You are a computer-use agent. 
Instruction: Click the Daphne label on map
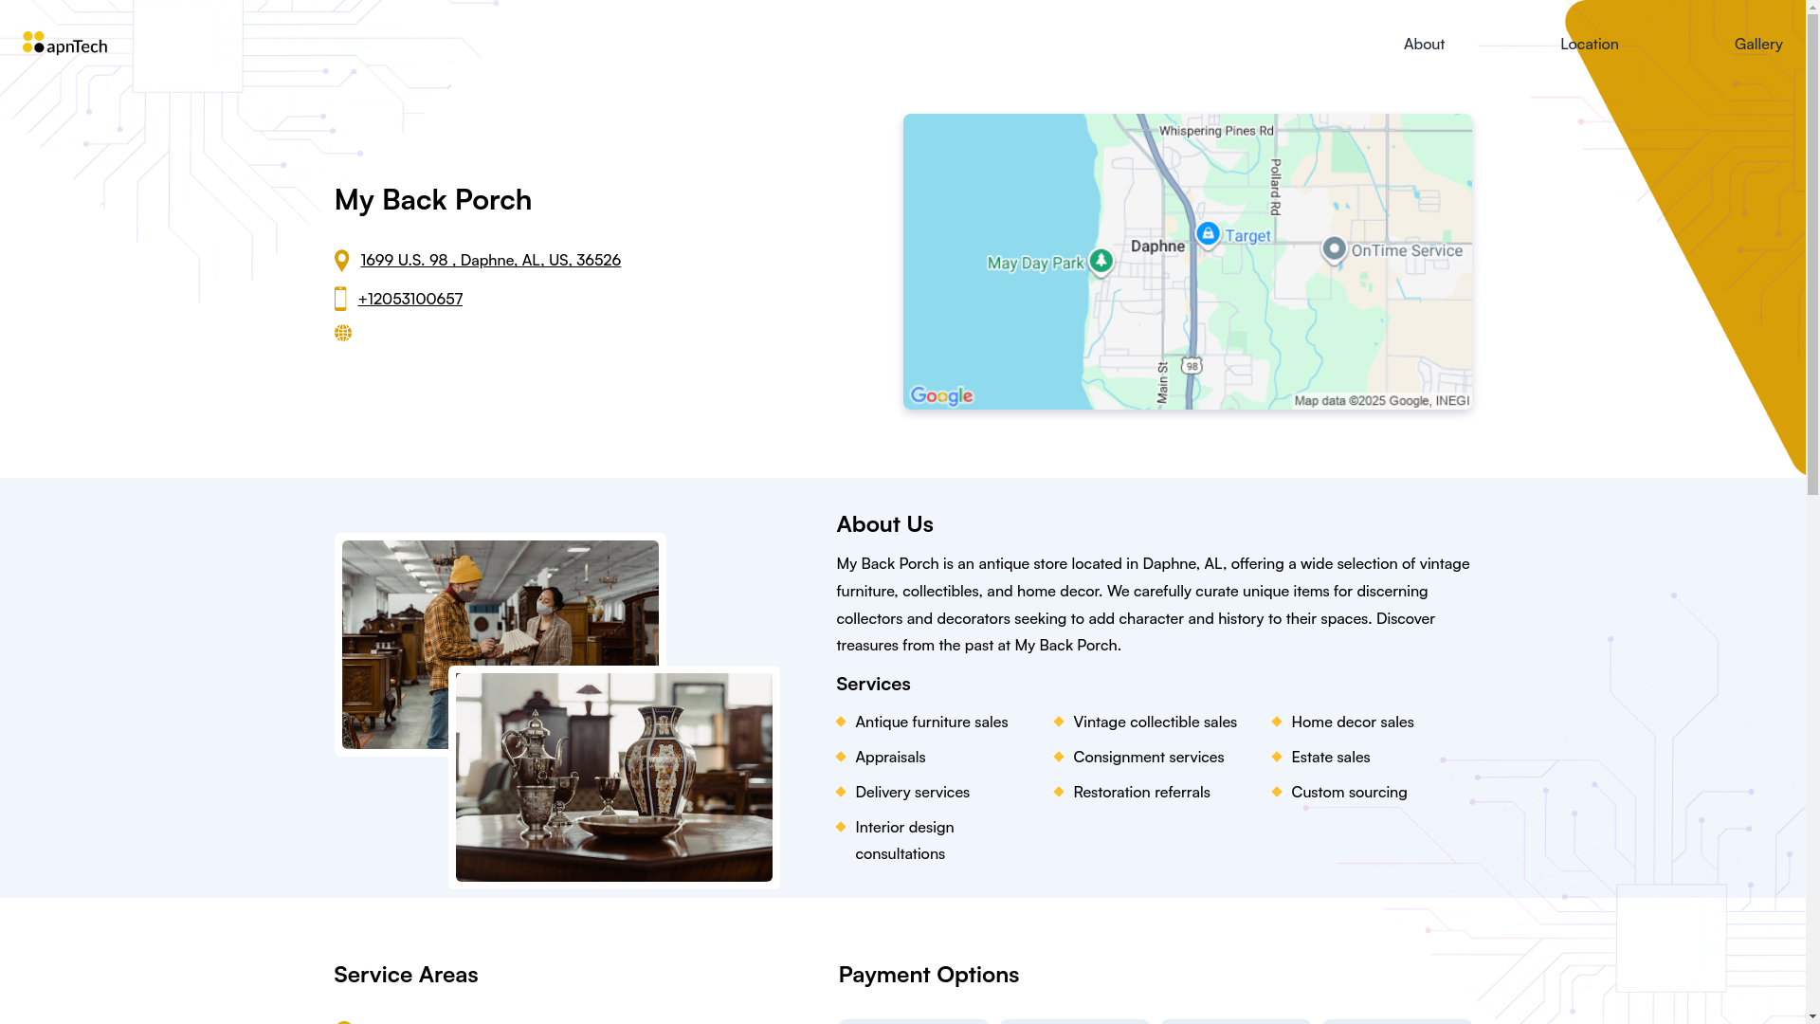1157,247
